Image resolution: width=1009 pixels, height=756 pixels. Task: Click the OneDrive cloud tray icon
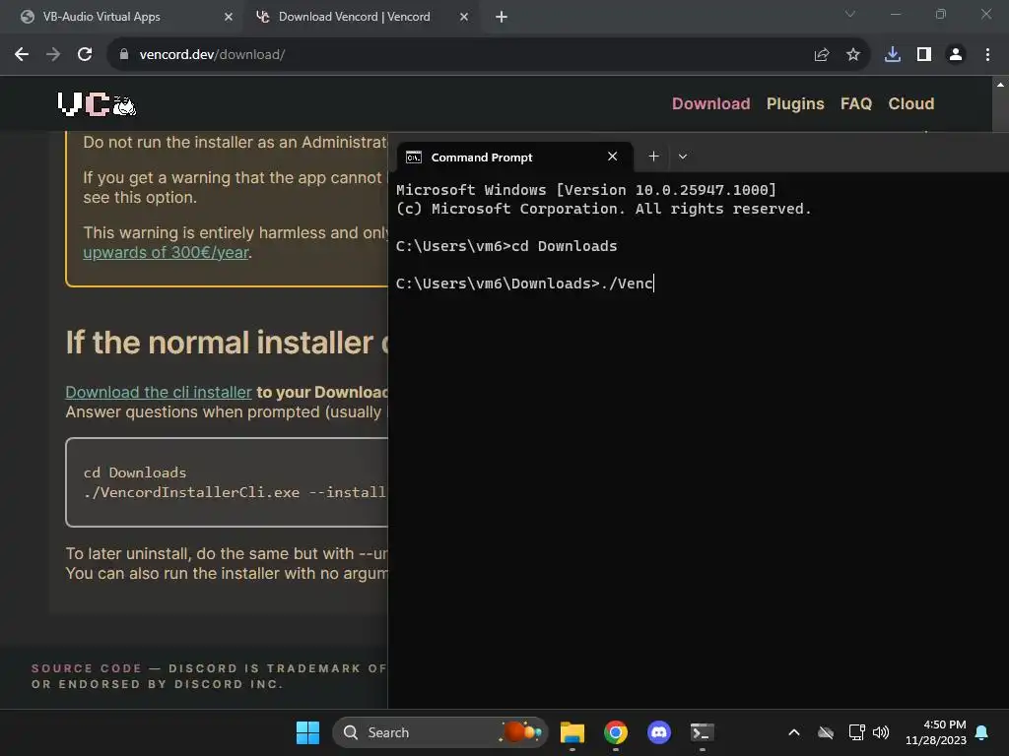coord(826,732)
